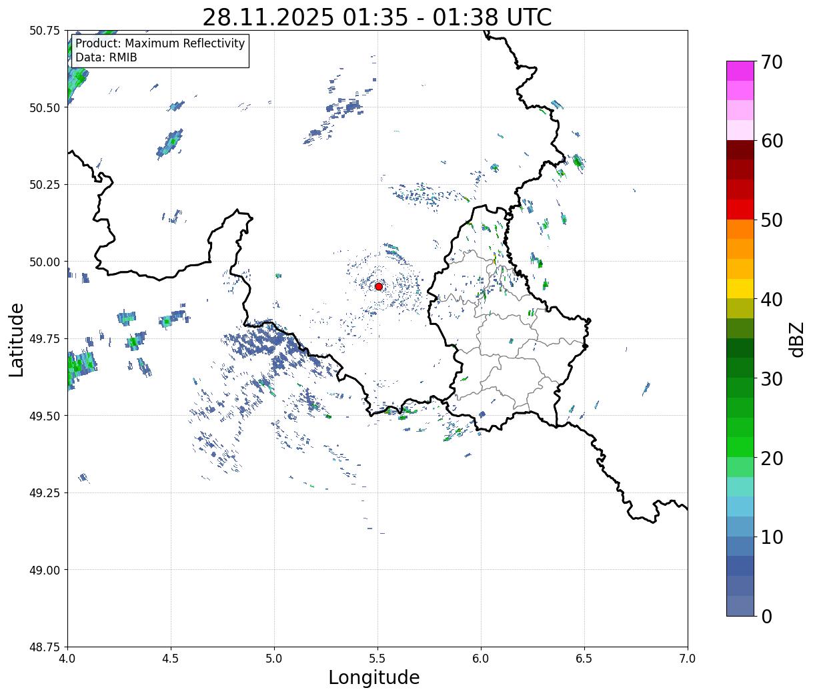813x694 pixels.
Task: Click the colorbar tick label "20"
Action: coord(771,458)
